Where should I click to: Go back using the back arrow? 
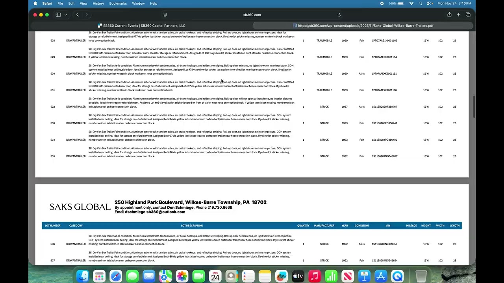click(x=78, y=15)
